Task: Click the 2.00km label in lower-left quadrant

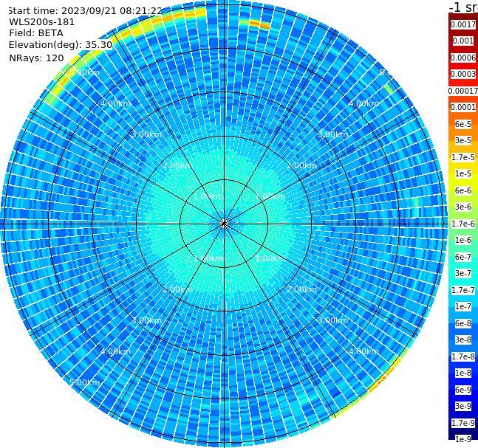Action: [x=178, y=289]
